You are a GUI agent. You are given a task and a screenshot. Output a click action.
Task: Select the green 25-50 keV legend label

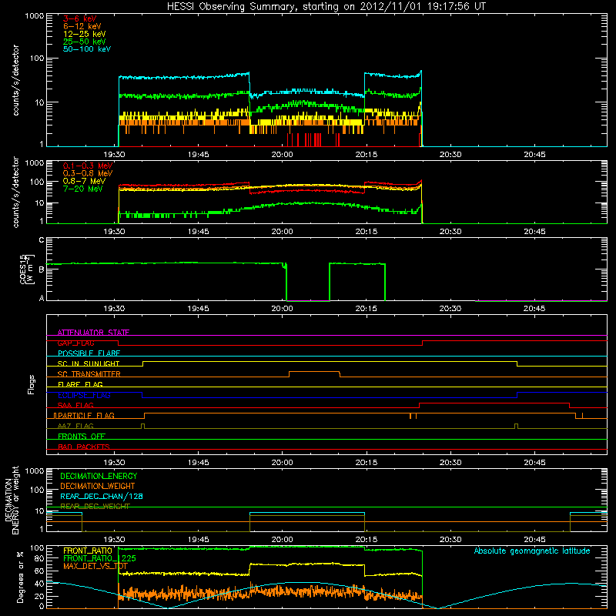click(84, 42)
